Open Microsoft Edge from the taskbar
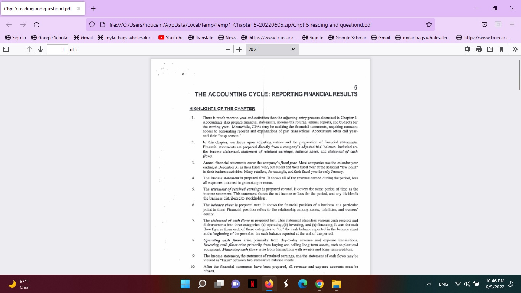This screenshot has width=521, height=293. [303, 284]
